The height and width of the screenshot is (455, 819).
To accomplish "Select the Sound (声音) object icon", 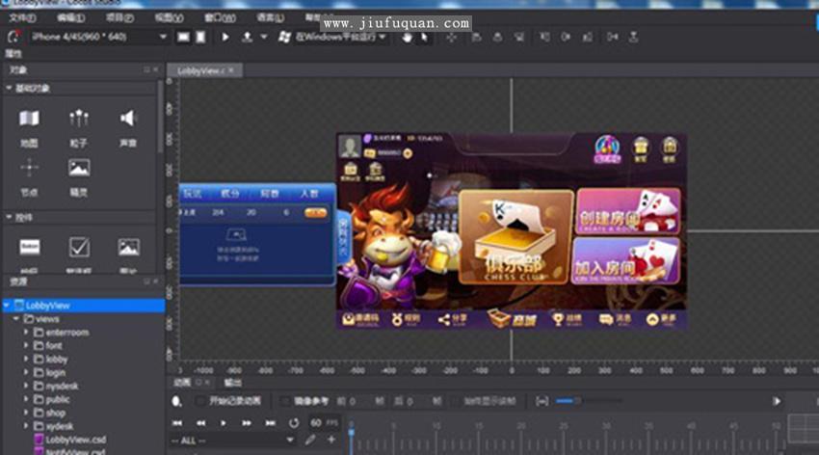I will [x=128, y=119].
